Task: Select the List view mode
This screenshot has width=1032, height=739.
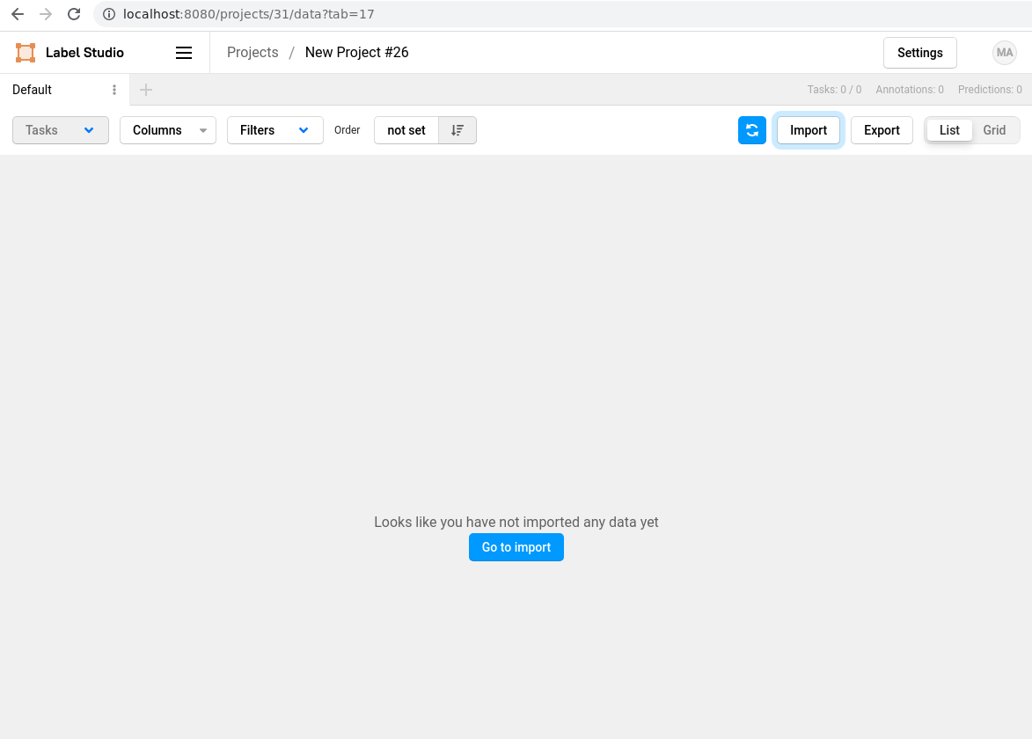Action: 949,129
